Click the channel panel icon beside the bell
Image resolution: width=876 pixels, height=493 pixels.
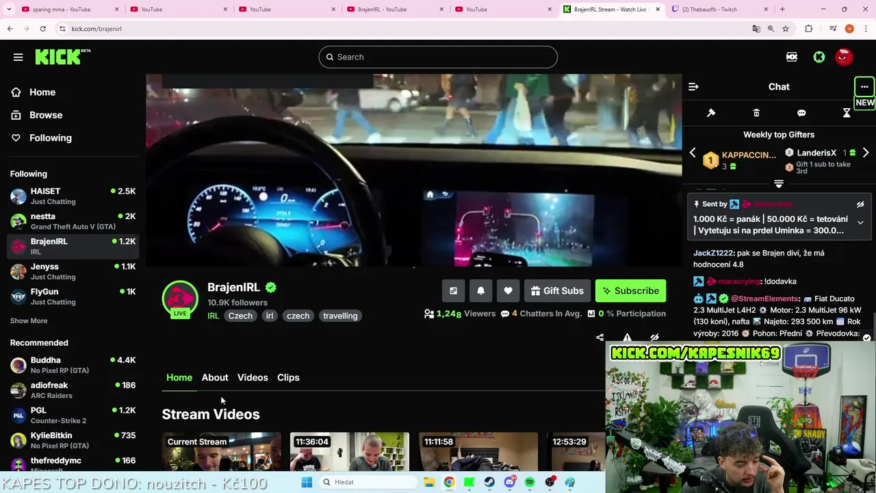453,291
